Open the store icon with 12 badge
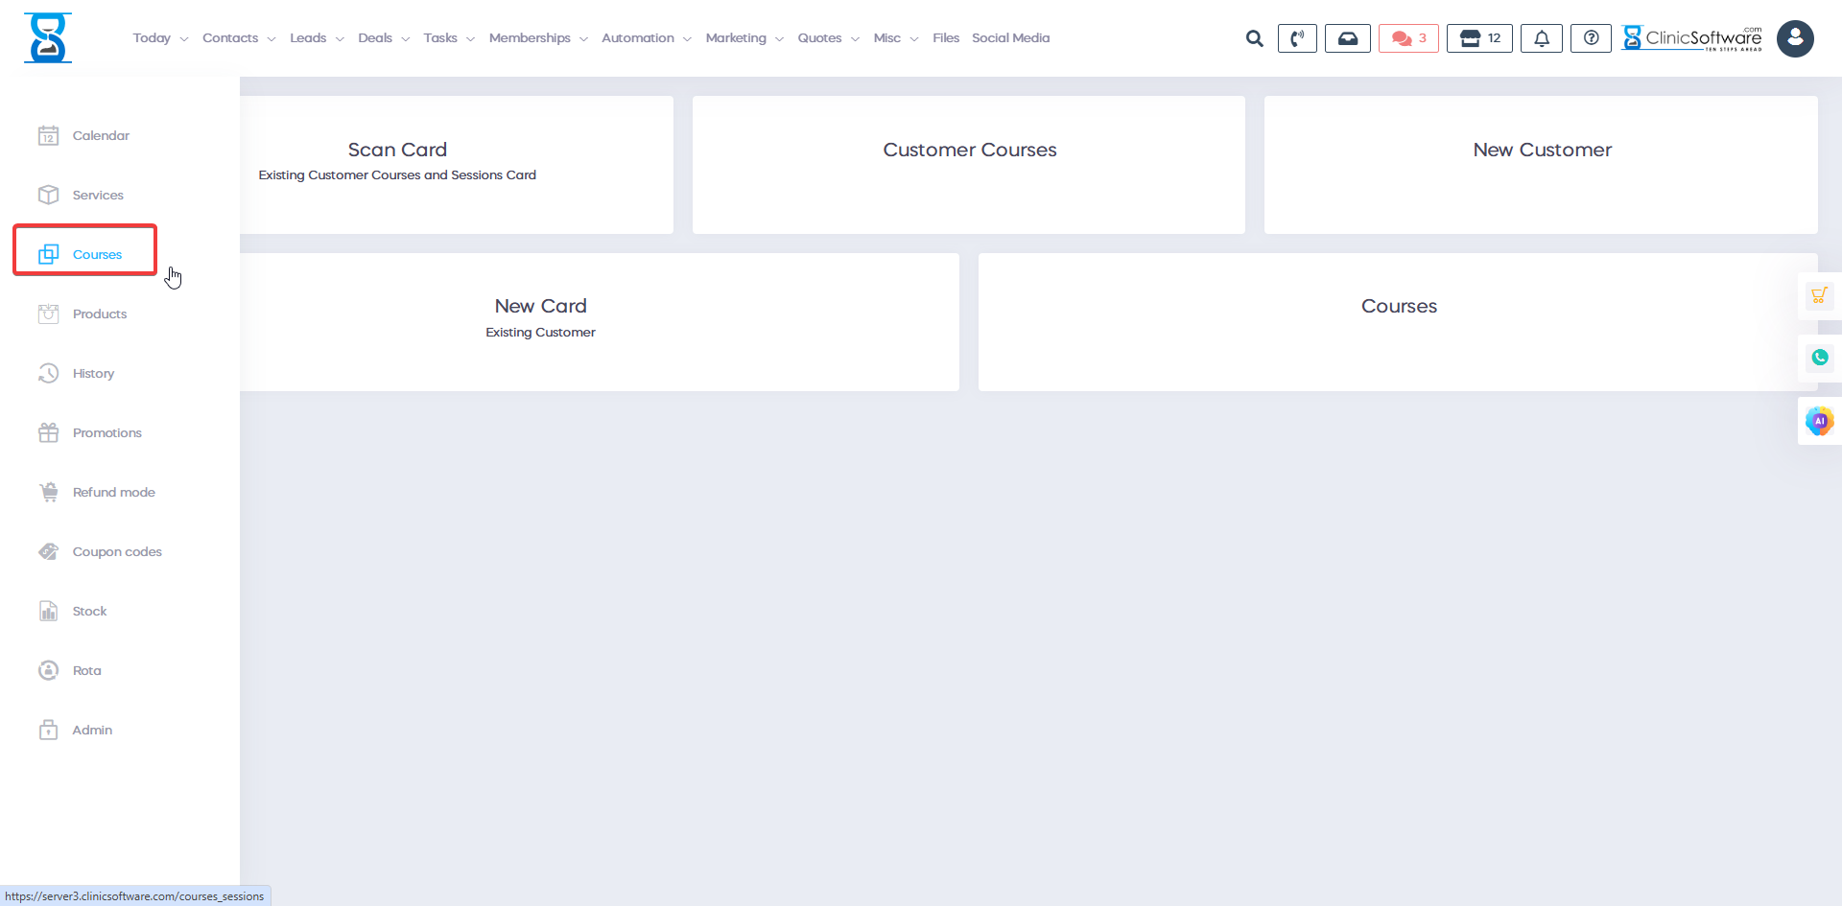 [1479, 38]
